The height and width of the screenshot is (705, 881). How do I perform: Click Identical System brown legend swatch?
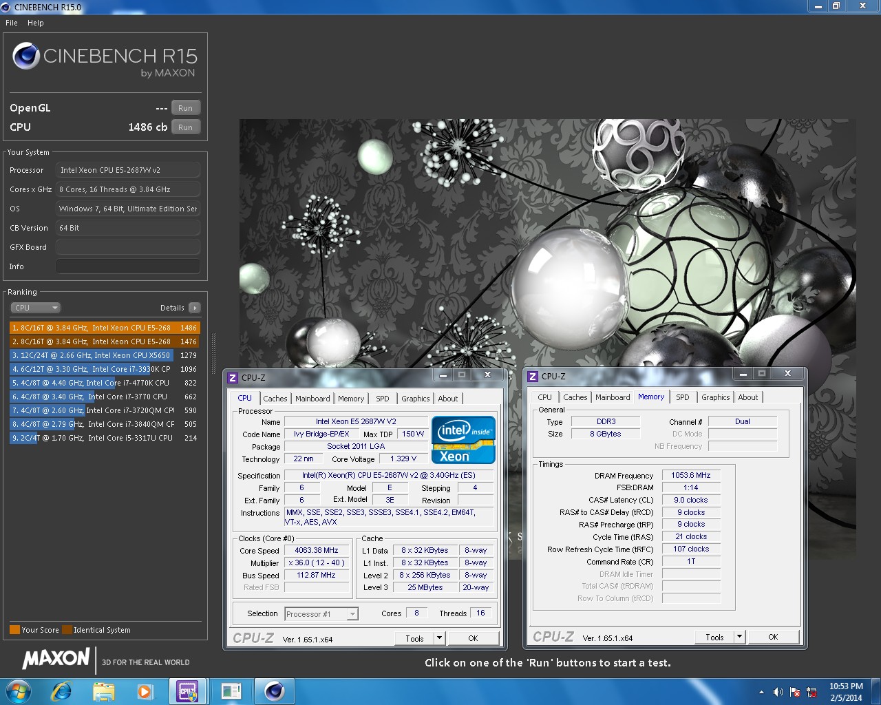(x=67, y=630)
